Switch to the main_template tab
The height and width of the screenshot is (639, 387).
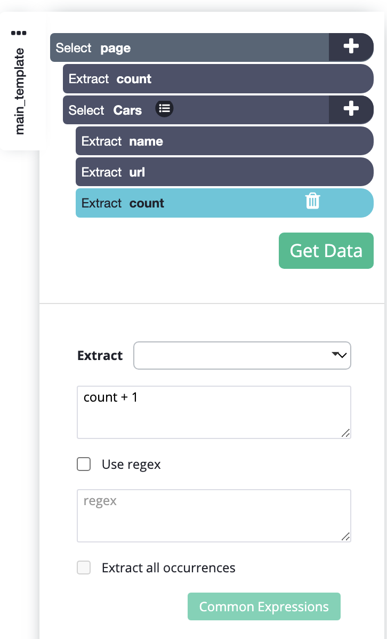click(x=20, y=91)
